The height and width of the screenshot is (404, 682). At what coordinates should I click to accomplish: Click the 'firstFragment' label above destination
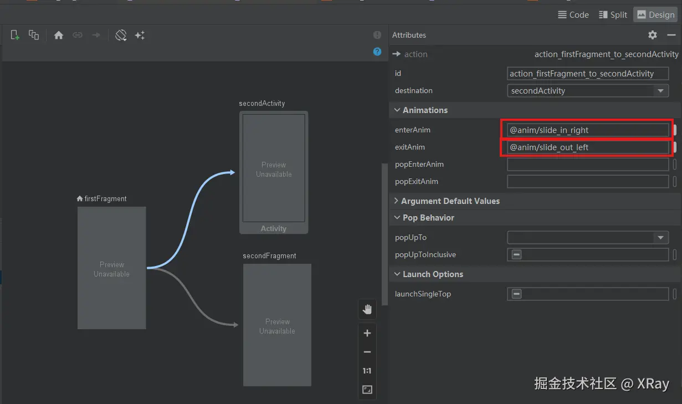tap(105, 199)
